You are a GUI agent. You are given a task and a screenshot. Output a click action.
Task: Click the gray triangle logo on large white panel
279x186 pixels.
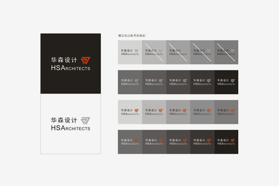(x=86, y=121)
